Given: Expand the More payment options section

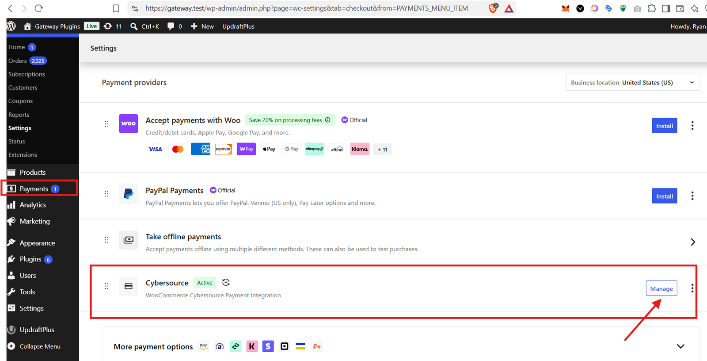Looking at the screenshot, I should (680, 346).
